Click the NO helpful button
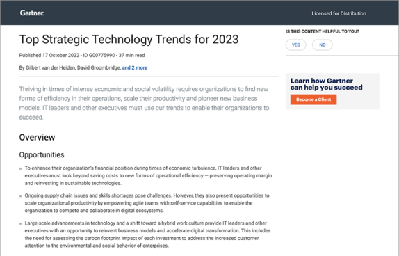 click(322, 45)
